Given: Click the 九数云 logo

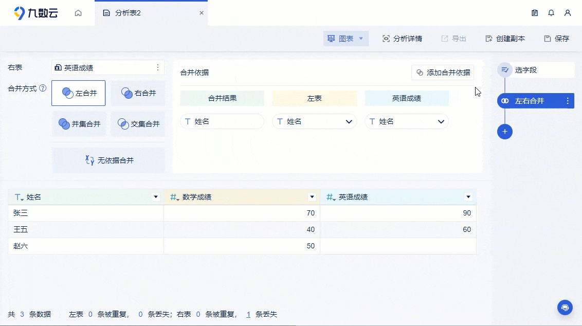Looking at the screenshot, I should (35, 13).
